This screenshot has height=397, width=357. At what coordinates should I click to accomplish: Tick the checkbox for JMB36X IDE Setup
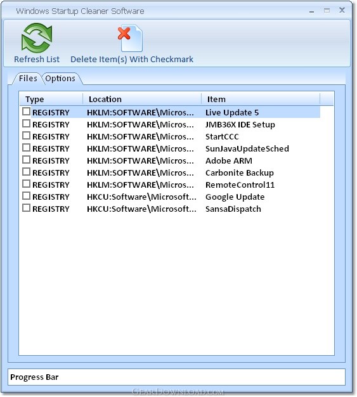[27, 124]
